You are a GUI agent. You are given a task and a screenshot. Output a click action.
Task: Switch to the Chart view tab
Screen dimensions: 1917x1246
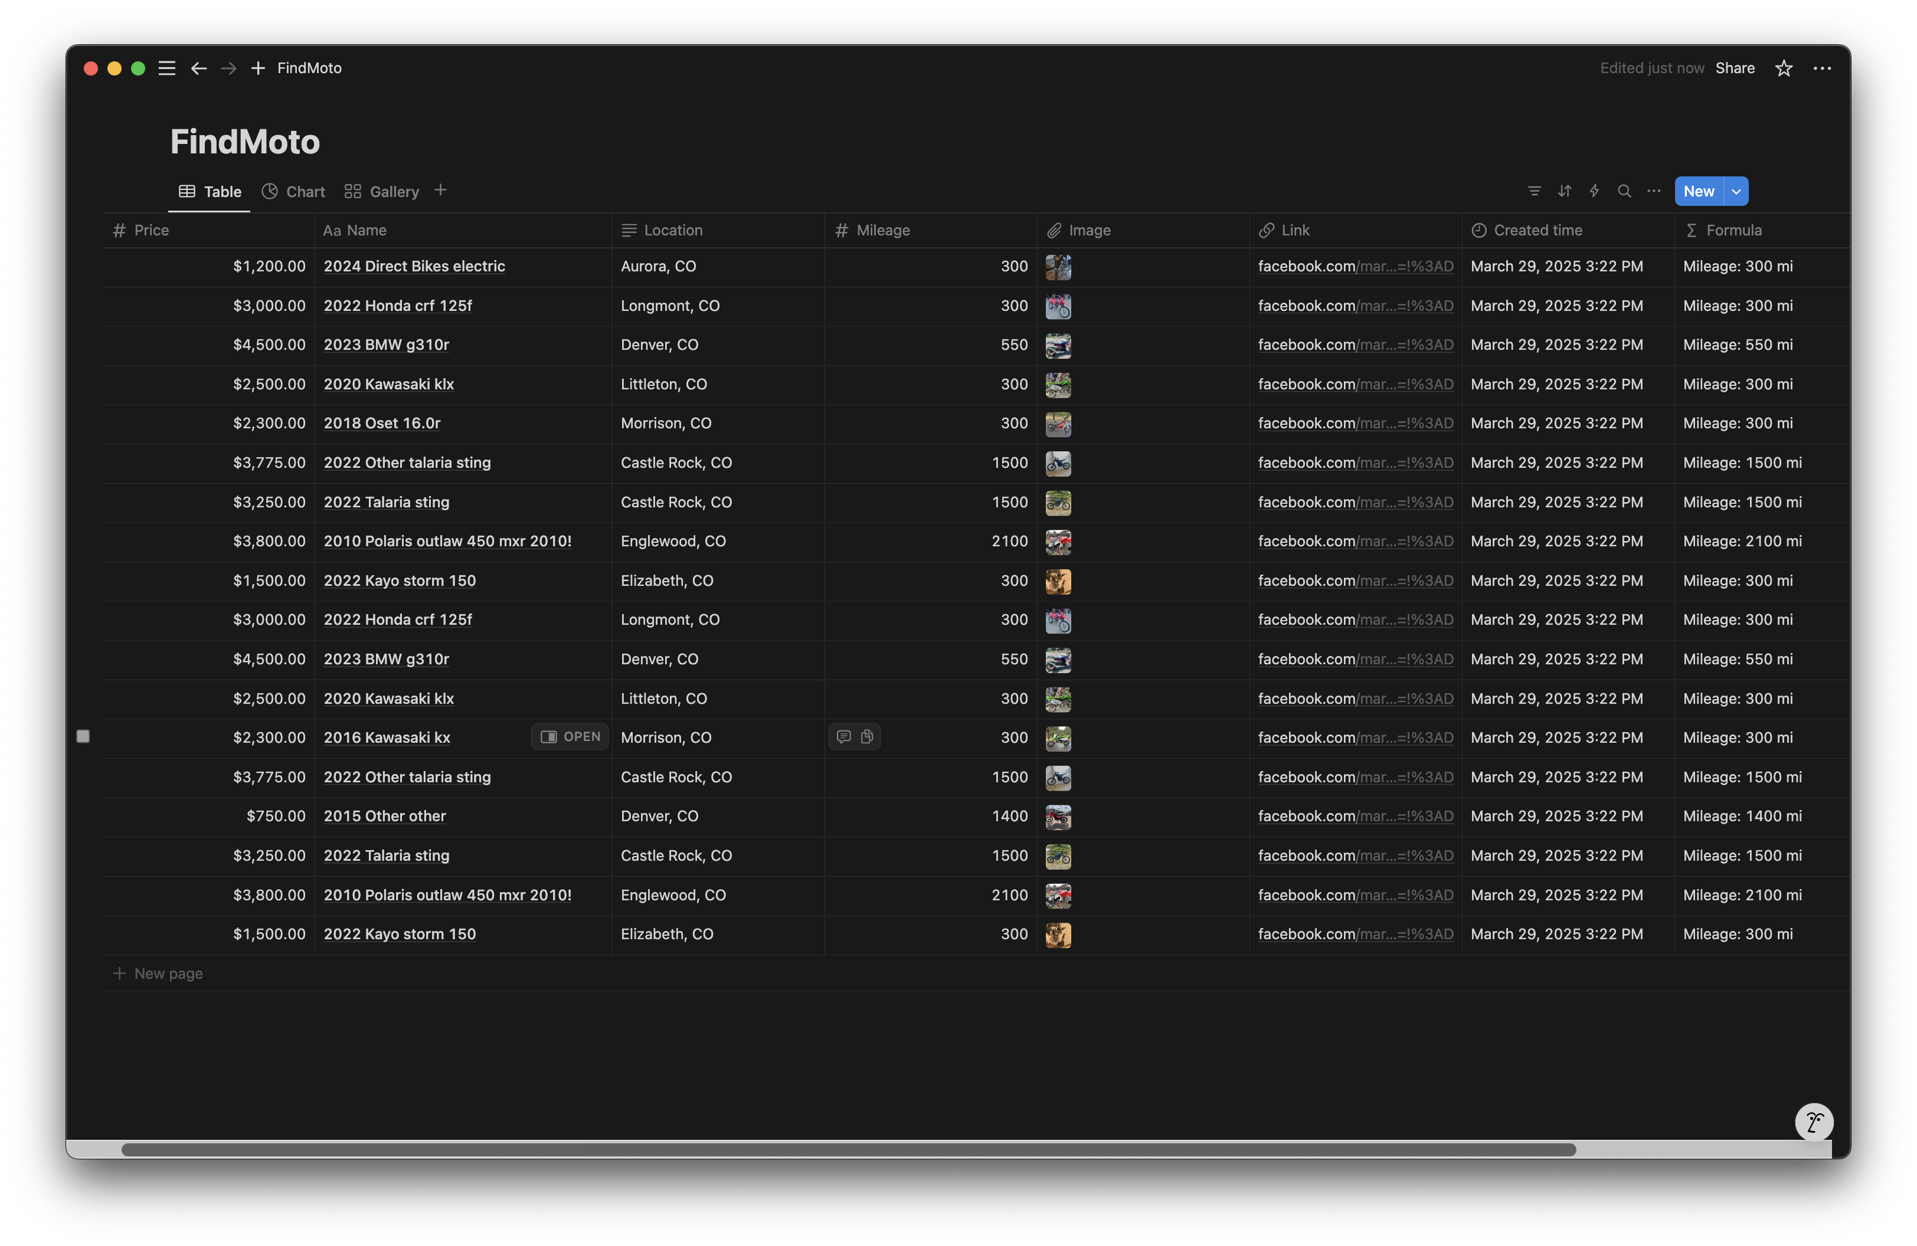tap(293, 192)
